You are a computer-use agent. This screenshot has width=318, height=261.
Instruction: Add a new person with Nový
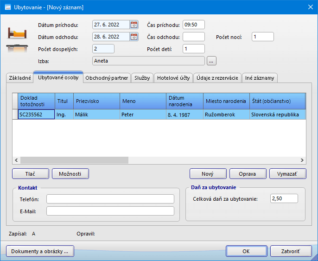(x=208, y=174)
